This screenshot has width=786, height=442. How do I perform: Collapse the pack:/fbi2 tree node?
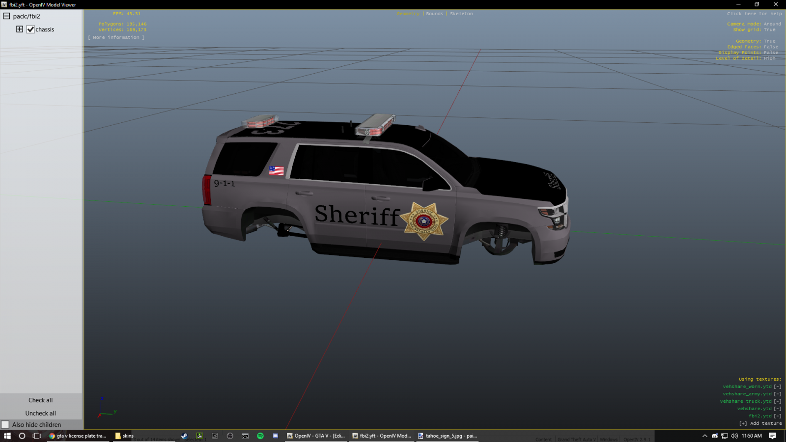6,16
